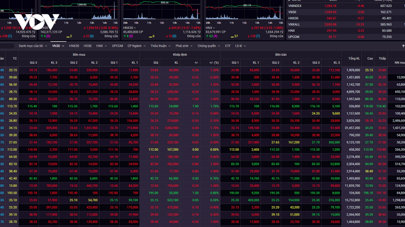Select UPCOM row in index list
The height and width of the screenshot is (227, 405).
click(346, 37)
